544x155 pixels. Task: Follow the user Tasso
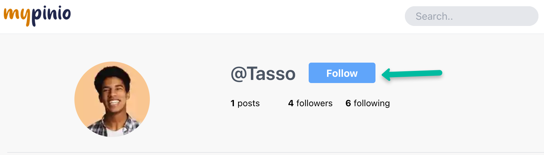pyautogui.click(x=342, y=73)
